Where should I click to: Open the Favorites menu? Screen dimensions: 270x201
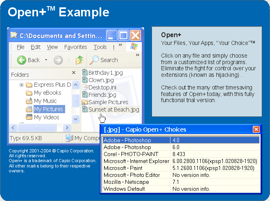click(x=76, y=47)
